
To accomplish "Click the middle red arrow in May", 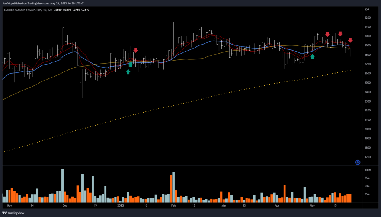I will point(340,34).
